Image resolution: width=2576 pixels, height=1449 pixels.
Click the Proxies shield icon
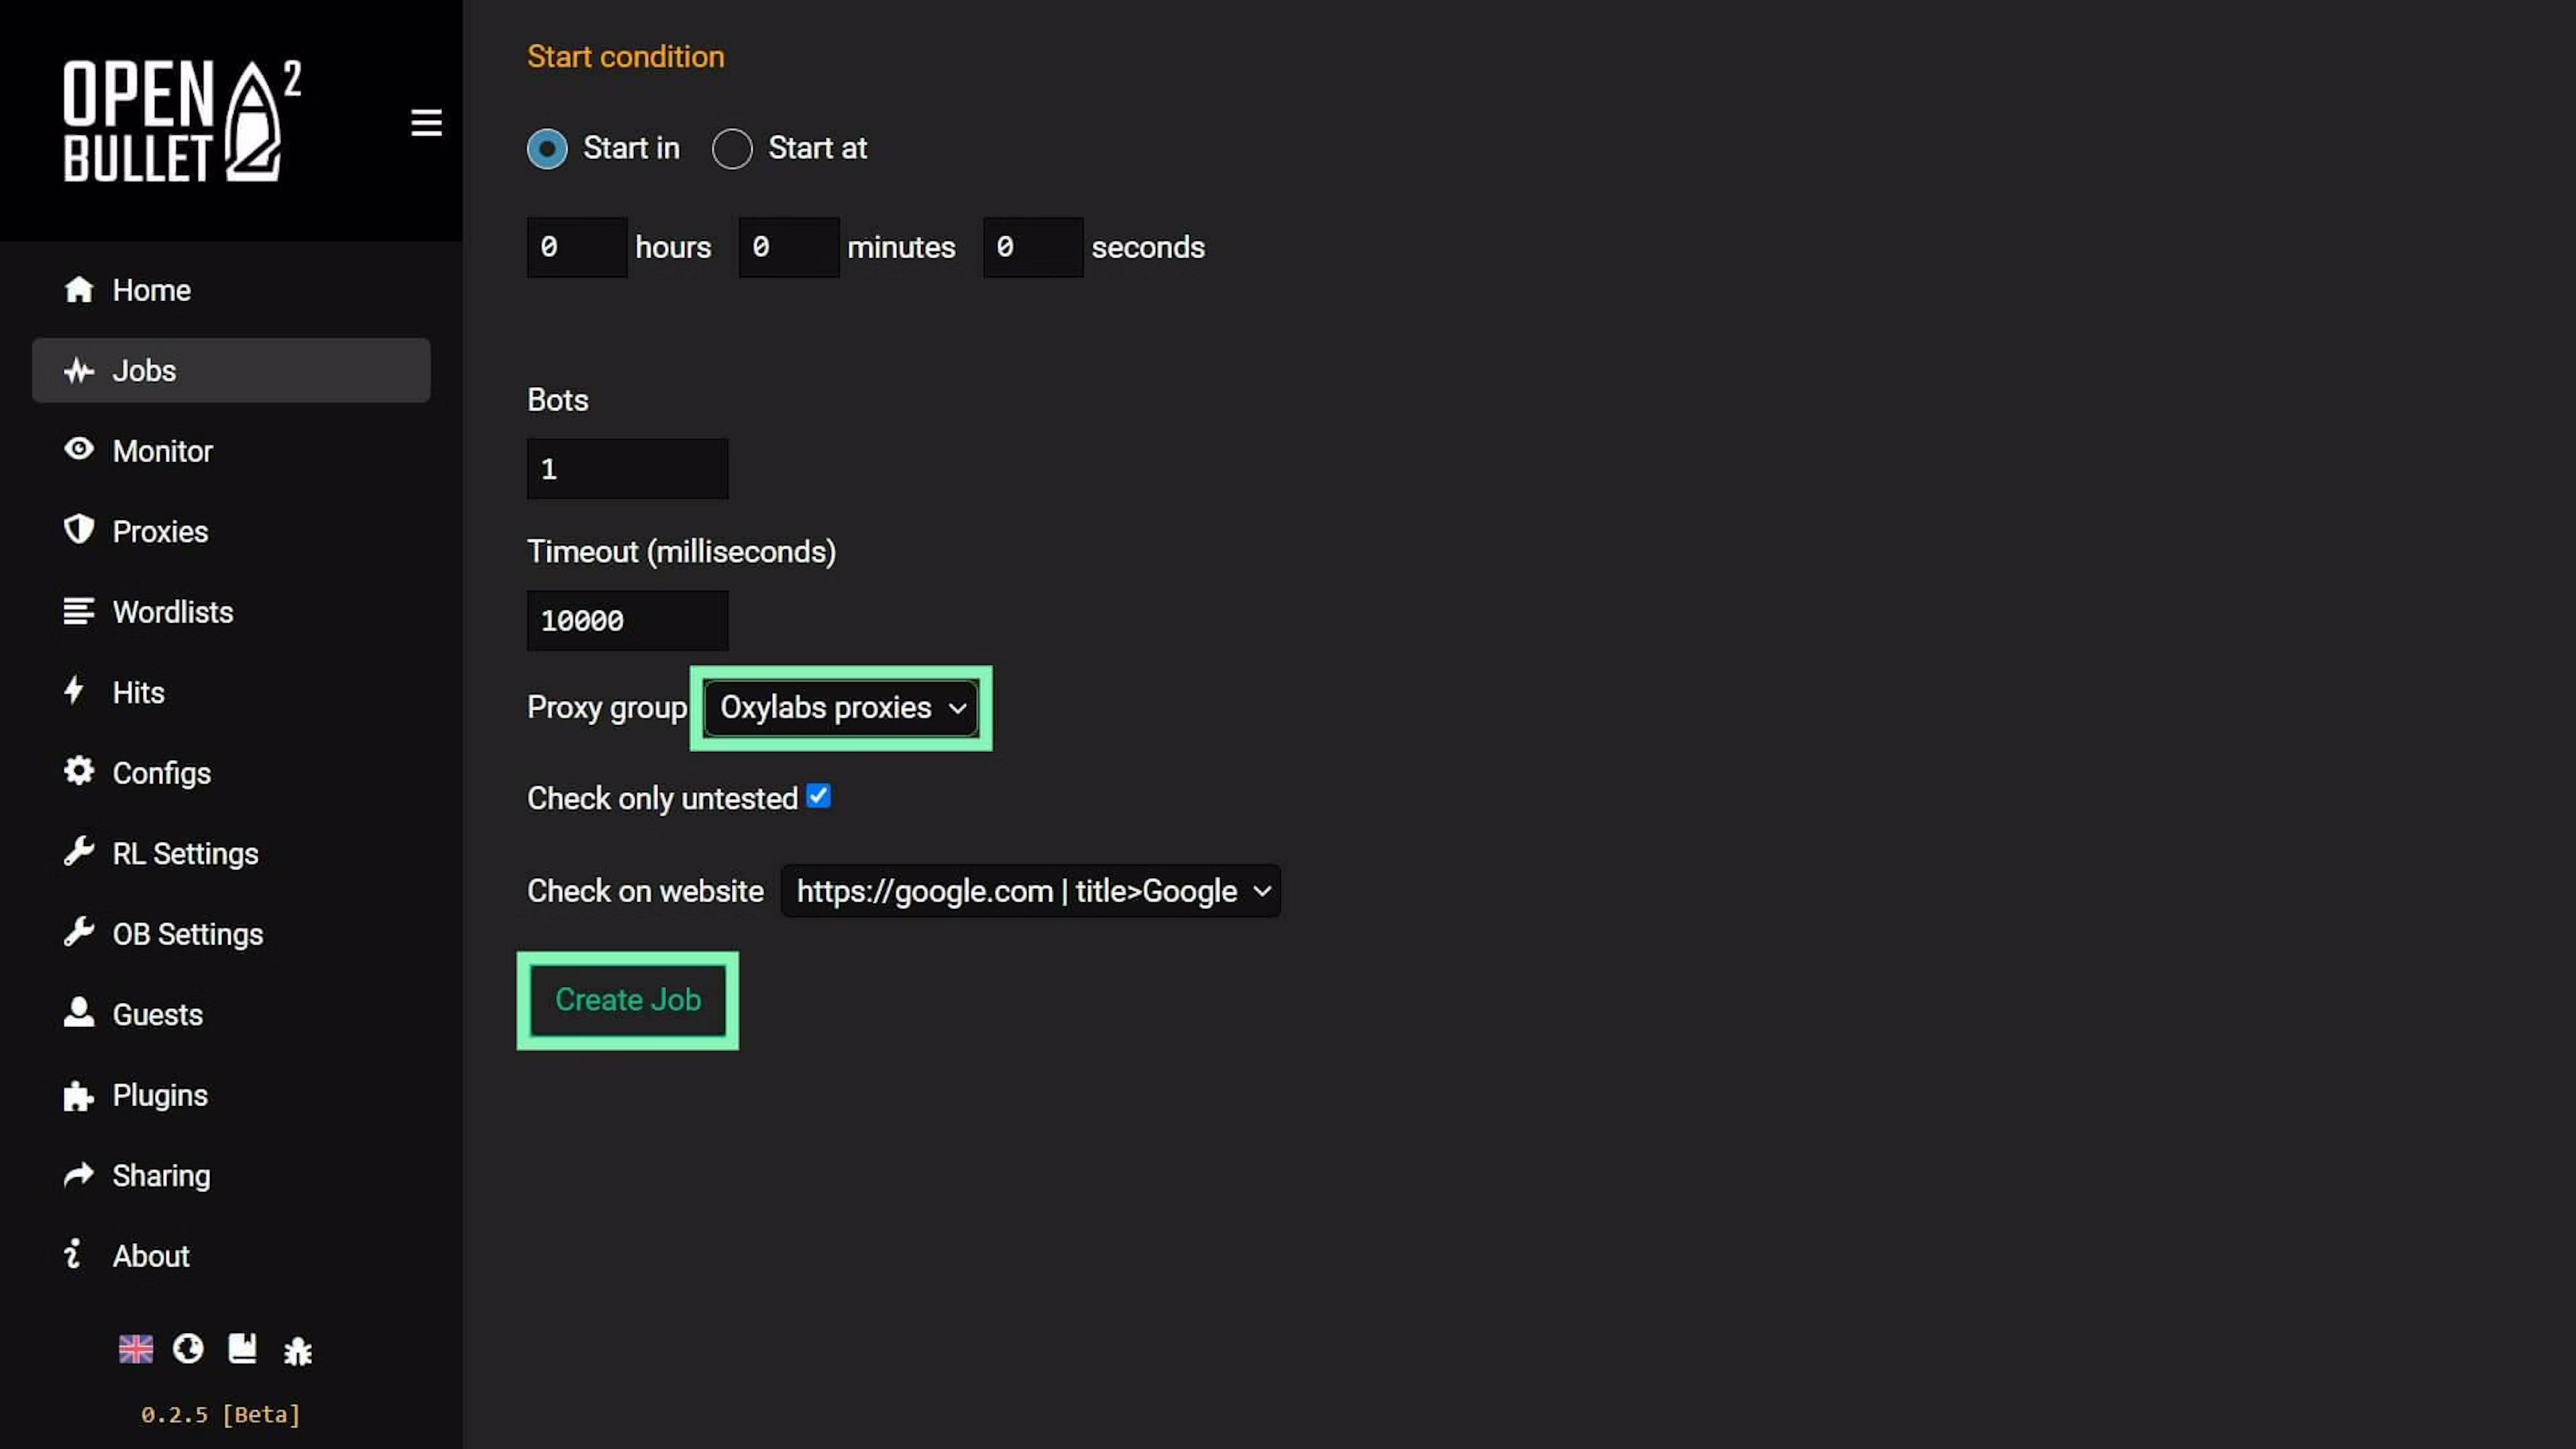coord(79,529)
